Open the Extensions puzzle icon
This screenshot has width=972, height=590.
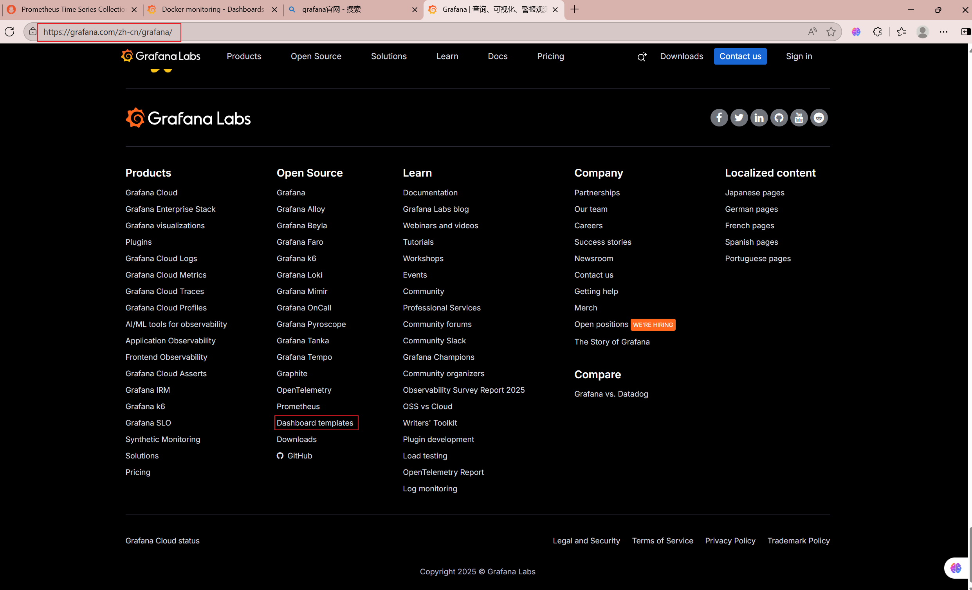877,32
